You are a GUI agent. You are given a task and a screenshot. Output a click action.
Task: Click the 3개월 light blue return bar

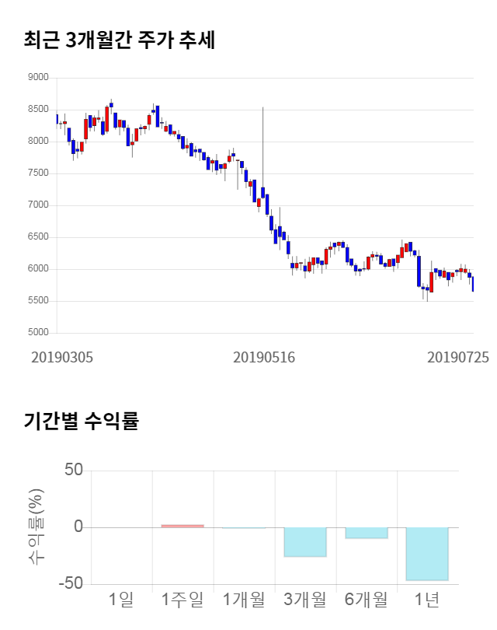click(304, 542)
